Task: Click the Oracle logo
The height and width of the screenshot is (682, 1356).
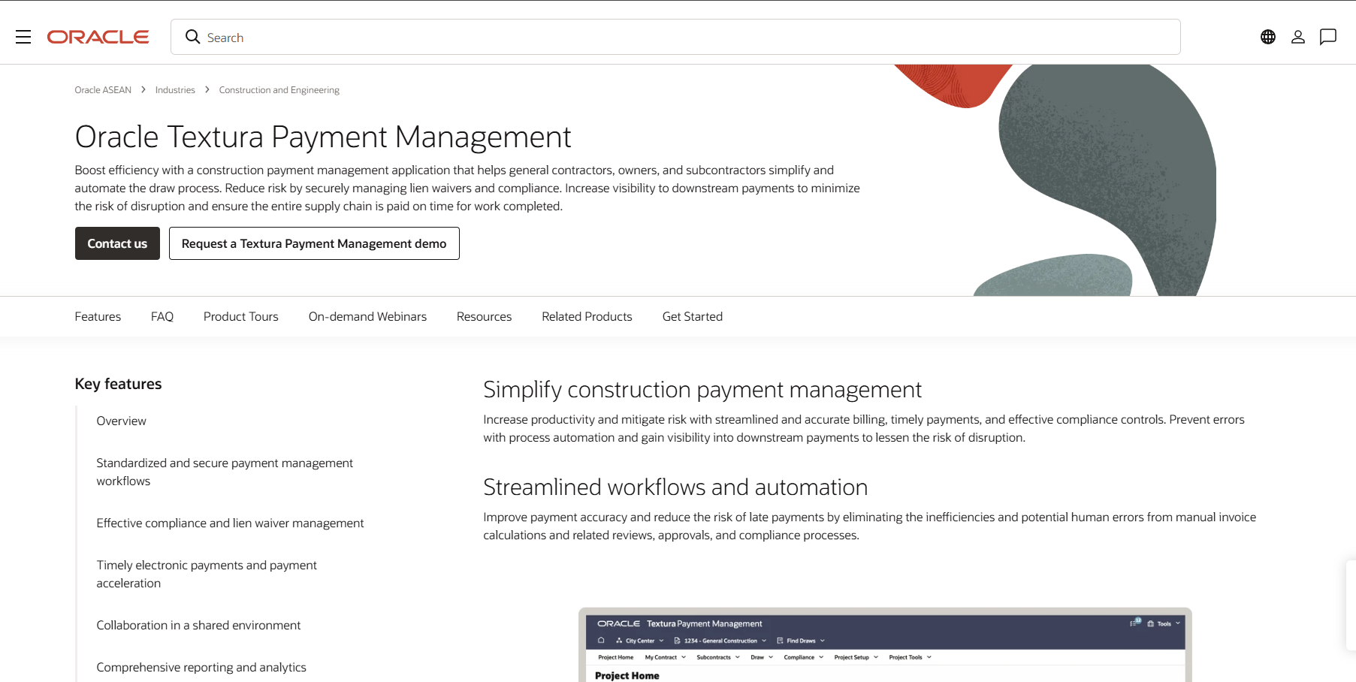Action: (x=98, y=37)
